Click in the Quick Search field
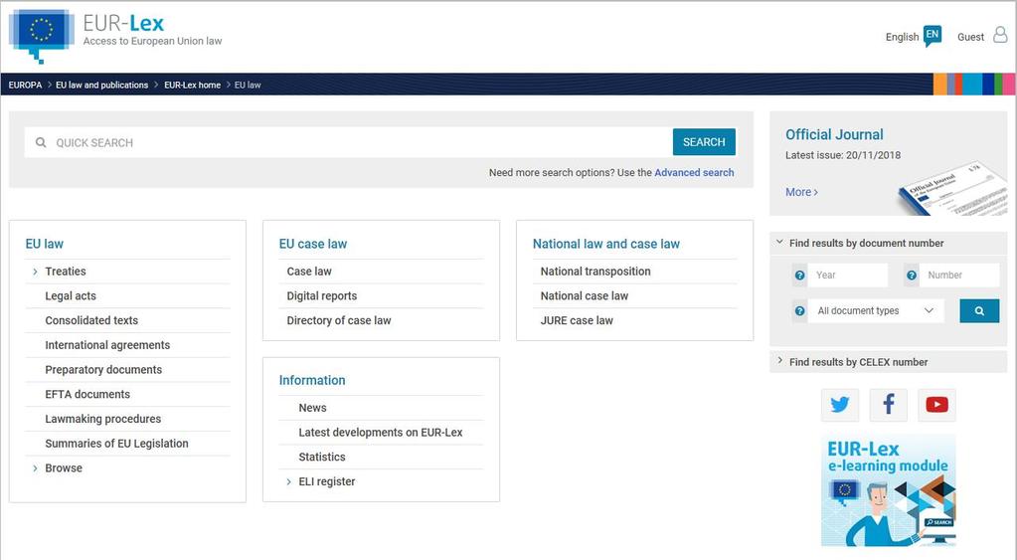This screenshot has width=1017, height=560. coord(348,142)
